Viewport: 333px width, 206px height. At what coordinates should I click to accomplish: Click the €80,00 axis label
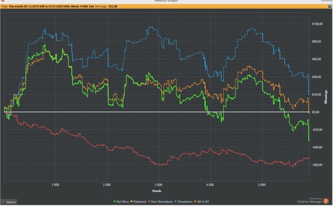tap(317, 42)
